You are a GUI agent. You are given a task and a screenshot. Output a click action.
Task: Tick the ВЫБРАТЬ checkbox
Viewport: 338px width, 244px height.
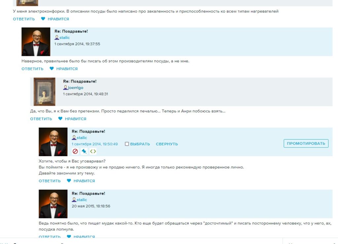[x=127, y=144]
